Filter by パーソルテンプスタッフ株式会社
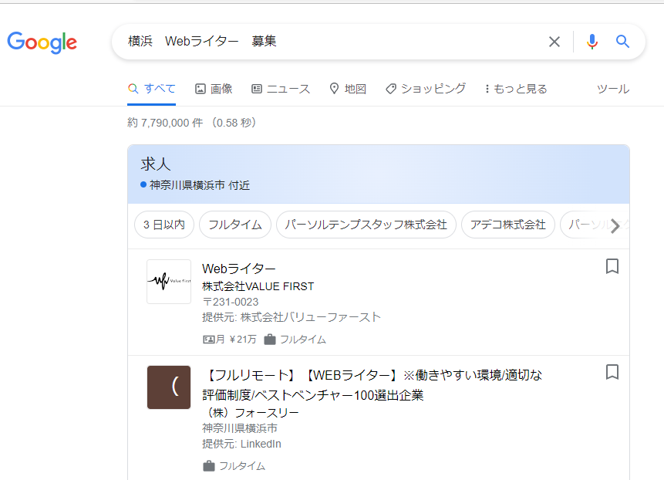This screenshot has width=664, height=480. 366,225
